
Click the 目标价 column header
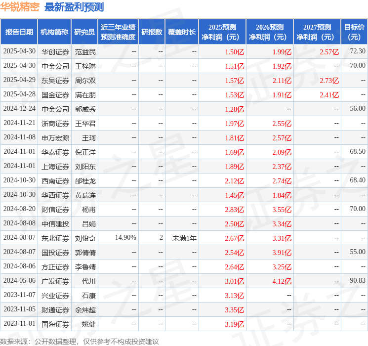coord(354,32)
